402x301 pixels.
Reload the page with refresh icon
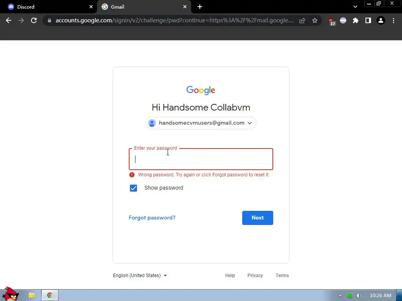(34, 20)
